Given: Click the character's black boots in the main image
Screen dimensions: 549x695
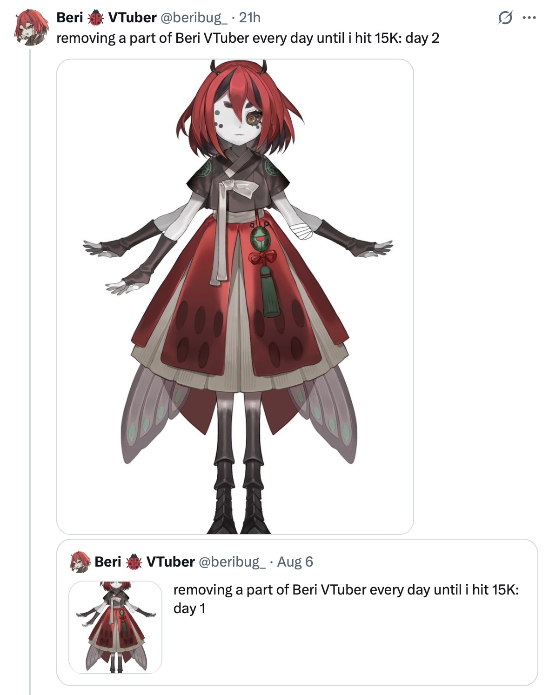Looking at the screenshot, I should [x=239, y=498].
